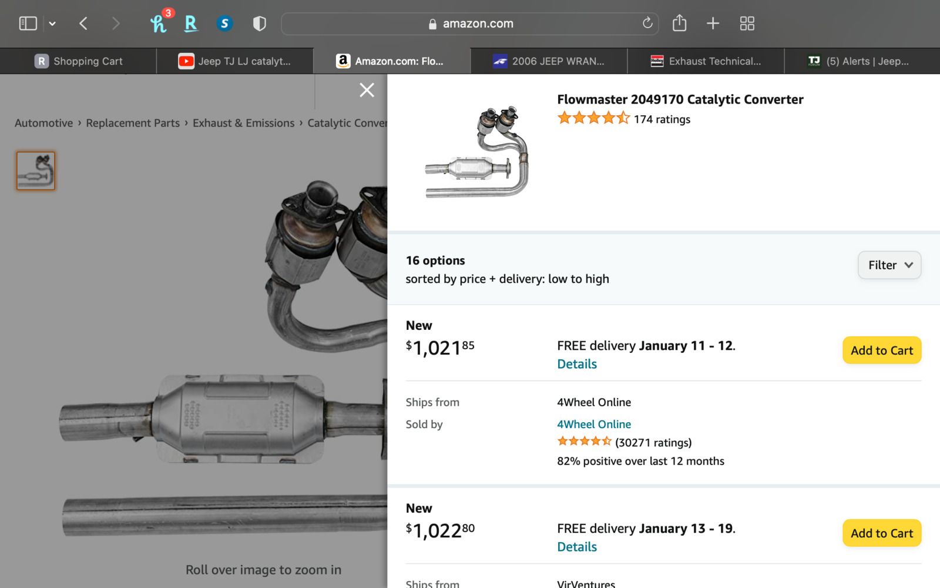Viewport: 940px width, 588px height.
Task: Open Details for January 13 - 19 delivery
Action: (x=577, y=547)
